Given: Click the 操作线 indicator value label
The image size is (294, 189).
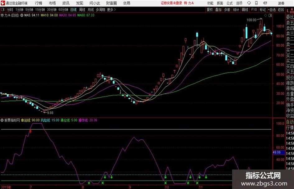Looking at the screenshot, I should click(88, 120).
